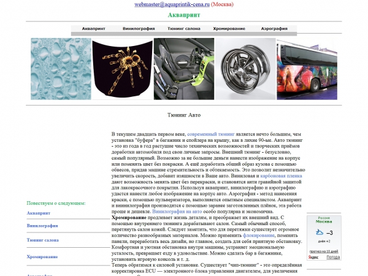
Task: Click the Повествуем о следующем heading
Action: click(x=56, y=203)
